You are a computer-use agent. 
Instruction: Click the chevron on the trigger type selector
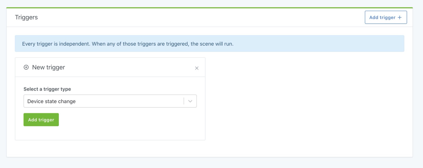coord(190,101)
